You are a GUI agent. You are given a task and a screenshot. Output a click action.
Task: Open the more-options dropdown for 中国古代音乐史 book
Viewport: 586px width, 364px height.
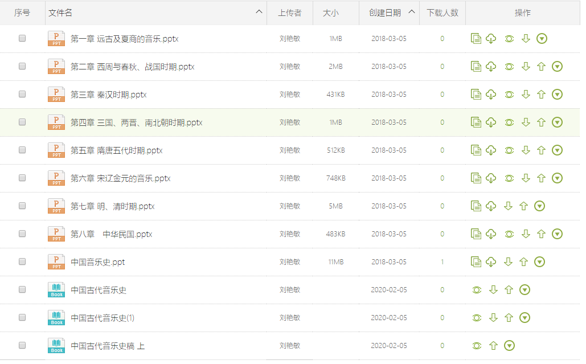(525, 290)
